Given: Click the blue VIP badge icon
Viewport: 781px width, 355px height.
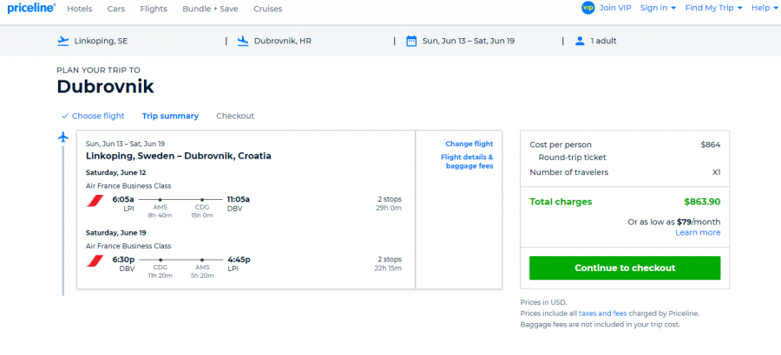Looking at the screenshot, I should tap(587, 8).
